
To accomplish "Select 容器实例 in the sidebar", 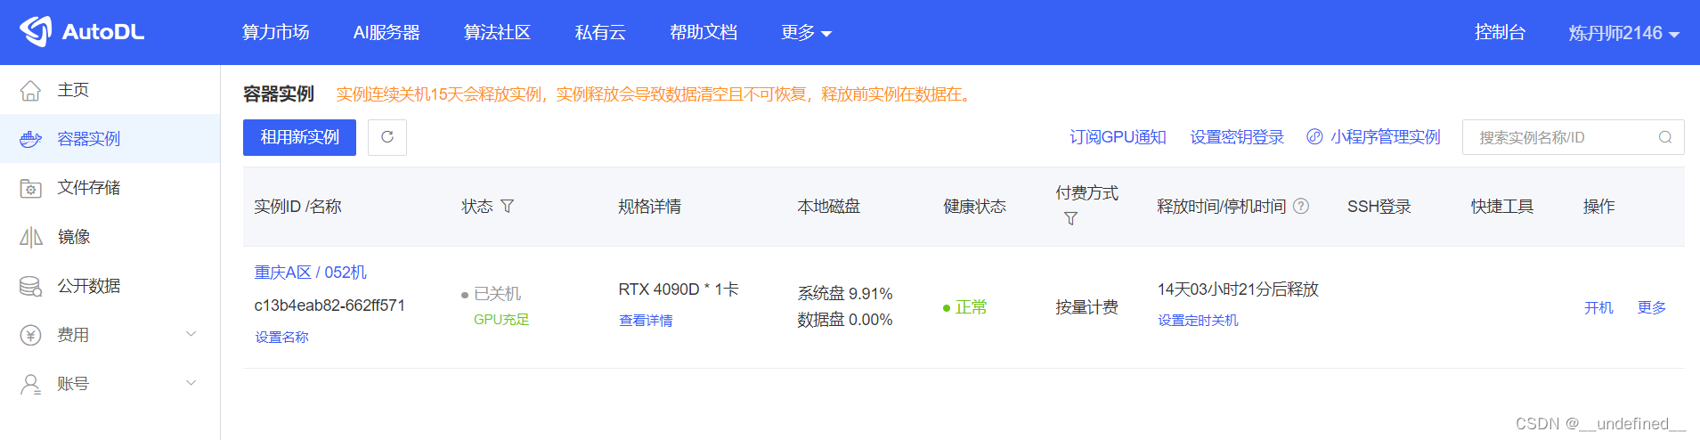I will 110,139.
